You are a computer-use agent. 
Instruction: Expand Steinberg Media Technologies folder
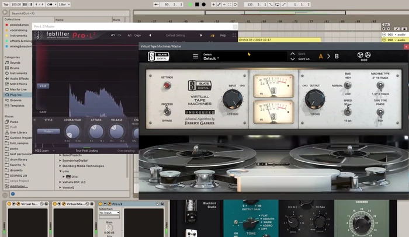[60, 166]
